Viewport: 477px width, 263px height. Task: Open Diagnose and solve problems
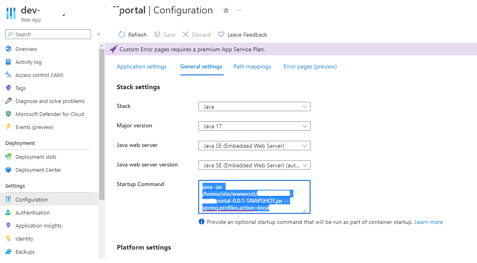50,101
